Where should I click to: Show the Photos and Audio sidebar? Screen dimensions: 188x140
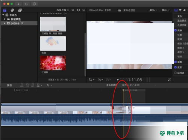pos(12,10)
